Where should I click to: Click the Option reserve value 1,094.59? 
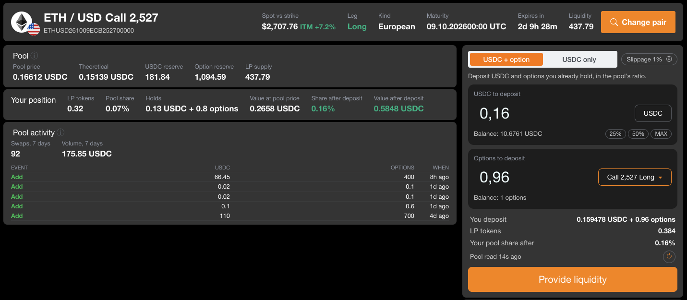point(210,77)
